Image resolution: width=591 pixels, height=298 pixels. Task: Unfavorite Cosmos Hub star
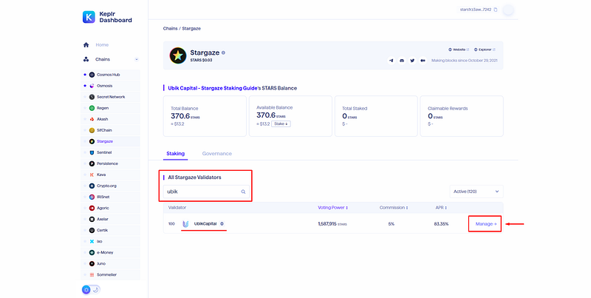pyautogui.click(x=85, y=75)
